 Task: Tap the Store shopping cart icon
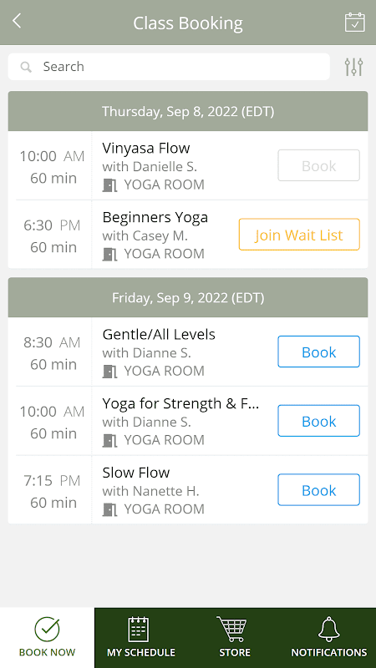[x=232, y=629]
